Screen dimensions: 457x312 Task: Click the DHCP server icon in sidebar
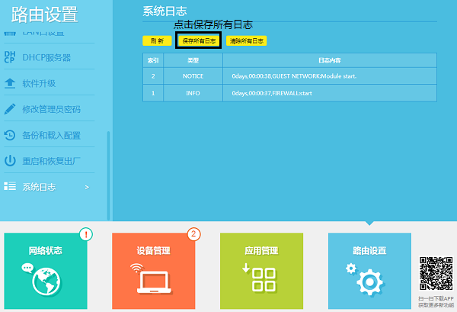pyautogui.click(x=10, y=57)
